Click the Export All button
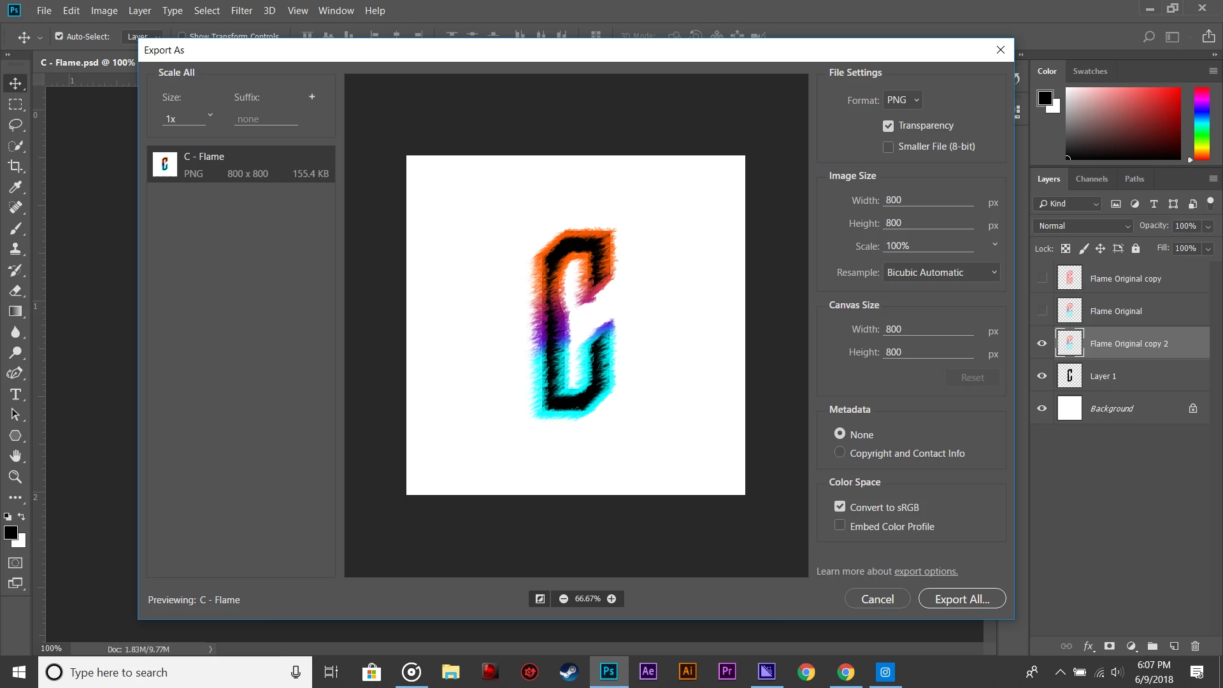The height and width of the screenshot is (688, 1223). point(962,599)
